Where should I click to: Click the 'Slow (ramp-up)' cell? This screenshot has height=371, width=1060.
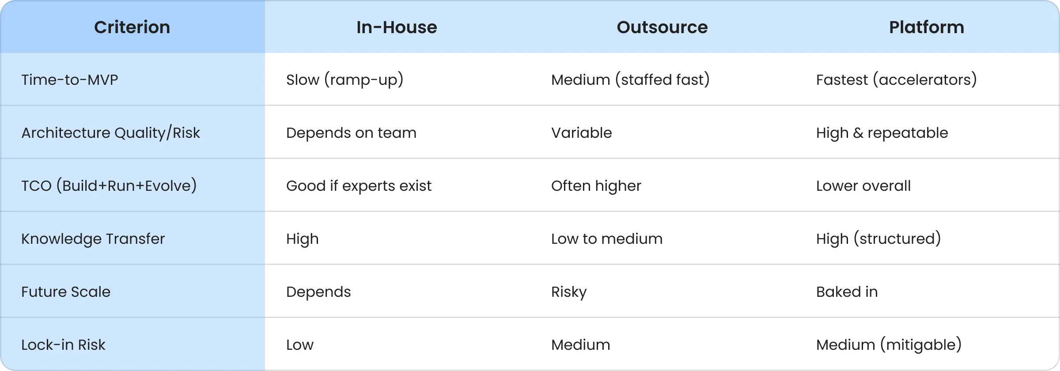click(x=344, y=80)
